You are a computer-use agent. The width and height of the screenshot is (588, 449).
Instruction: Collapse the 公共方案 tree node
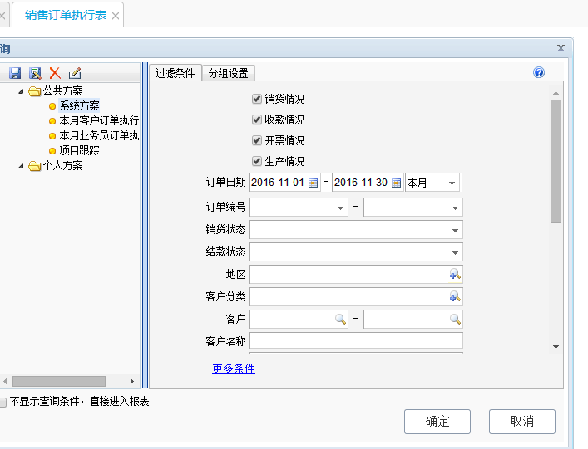[21, 91]
